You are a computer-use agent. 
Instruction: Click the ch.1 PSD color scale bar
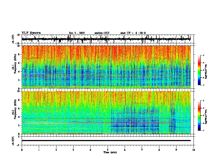[x=199, y=70]
